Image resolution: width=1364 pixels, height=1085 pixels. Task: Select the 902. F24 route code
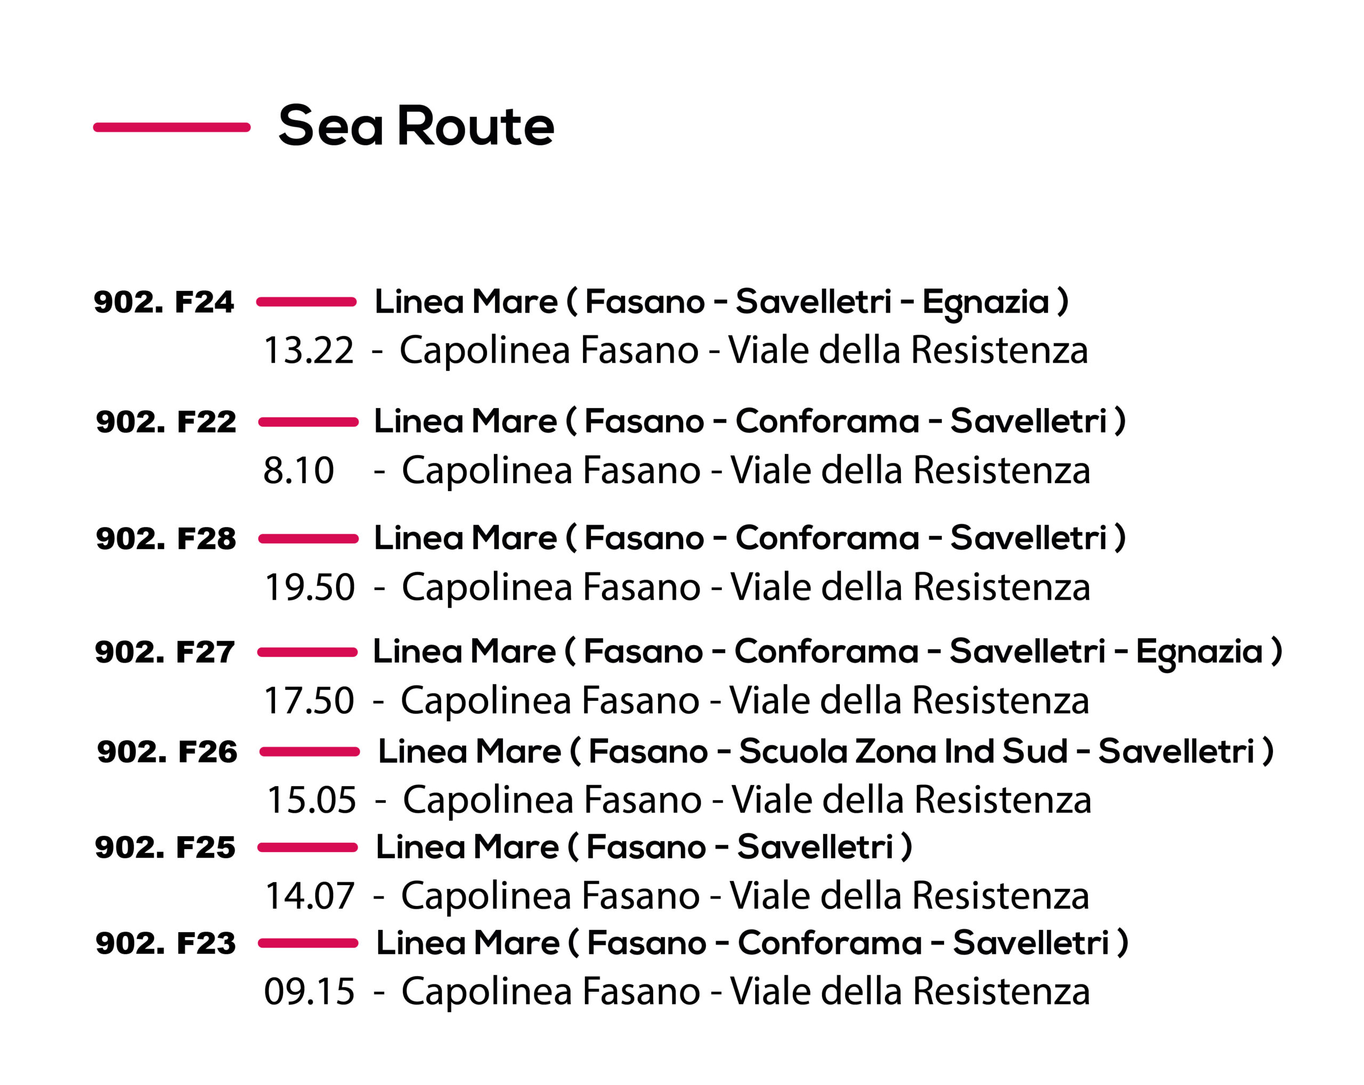(x=164, y=302)
